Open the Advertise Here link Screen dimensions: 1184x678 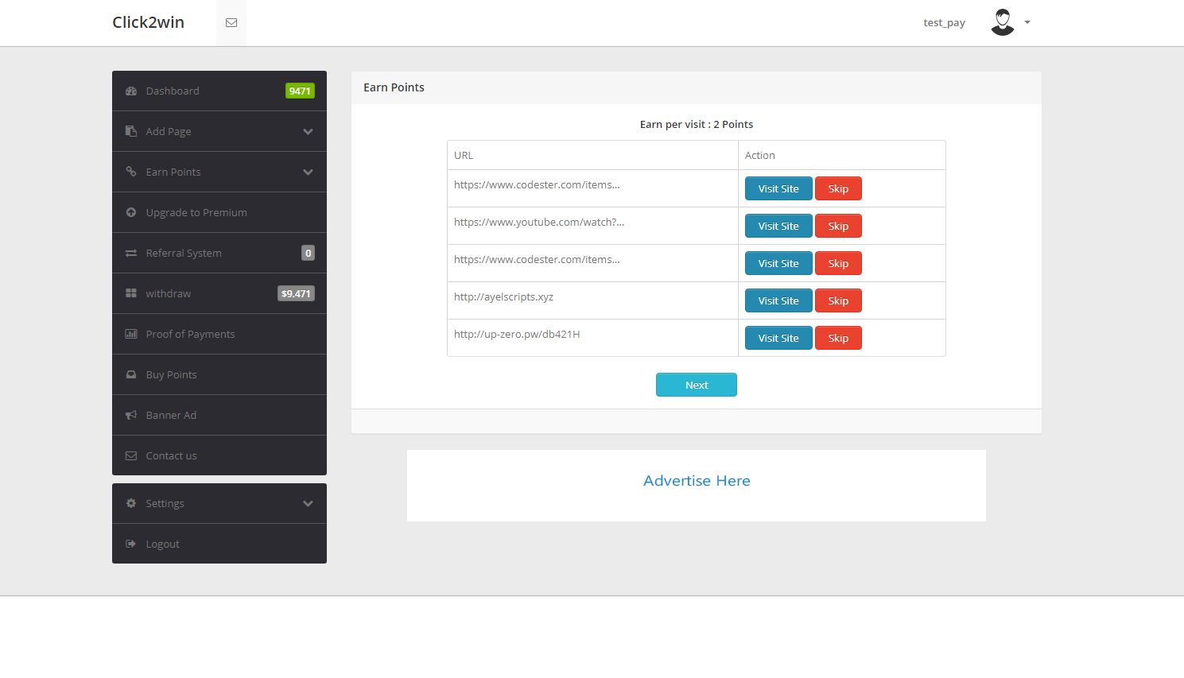697,481
